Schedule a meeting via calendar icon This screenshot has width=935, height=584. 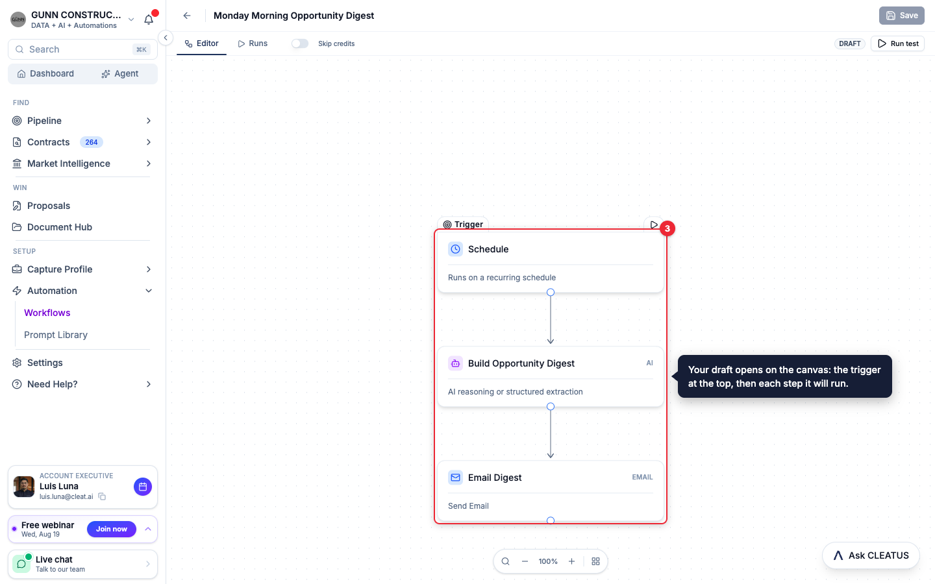click(x=143, y=487)
